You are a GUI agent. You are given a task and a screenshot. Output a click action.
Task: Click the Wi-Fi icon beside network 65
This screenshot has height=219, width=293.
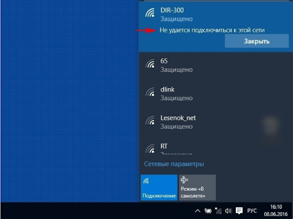[x=150, y=63]
